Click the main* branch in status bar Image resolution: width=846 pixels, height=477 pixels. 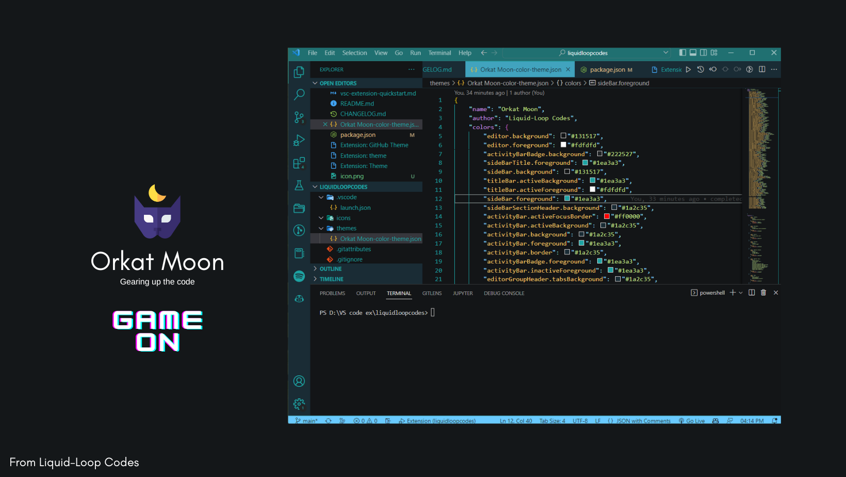click(x=306, y=421)
